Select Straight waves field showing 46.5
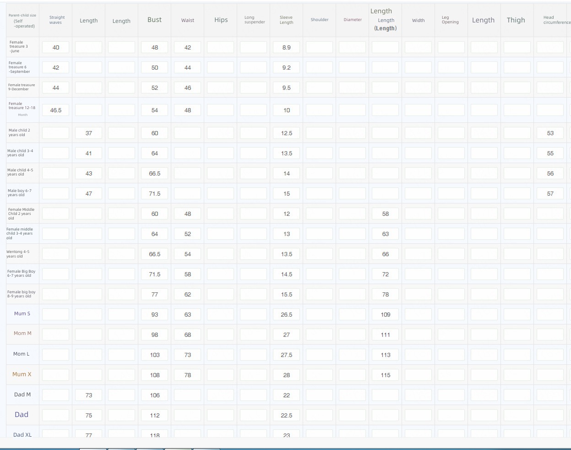The image size is (571, 450). (x=56, y=110)
